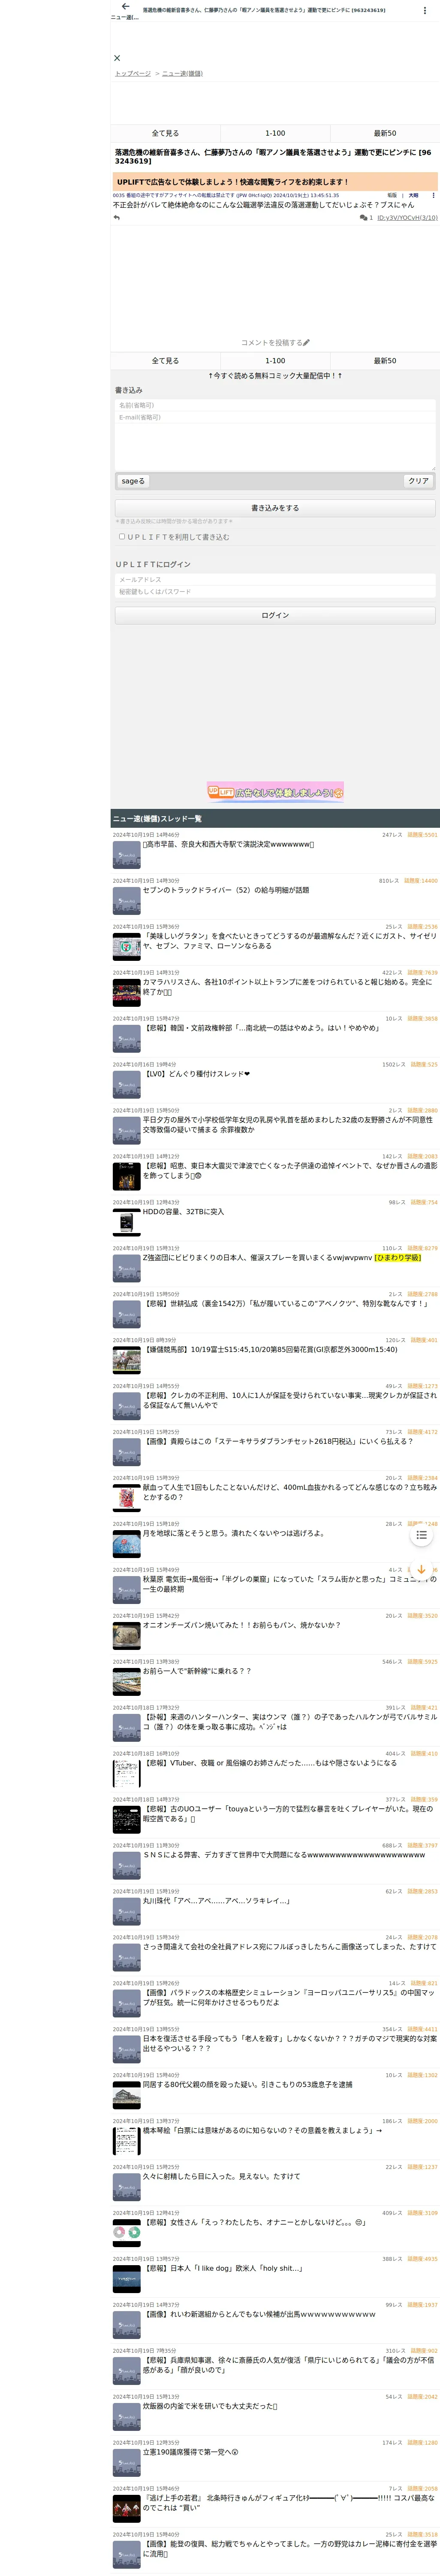Select the 全て見る tab above the thread title
Image resolution: width=440 pixels, height=2576 pixels.
pyautogui.click(x=165, y=133)
